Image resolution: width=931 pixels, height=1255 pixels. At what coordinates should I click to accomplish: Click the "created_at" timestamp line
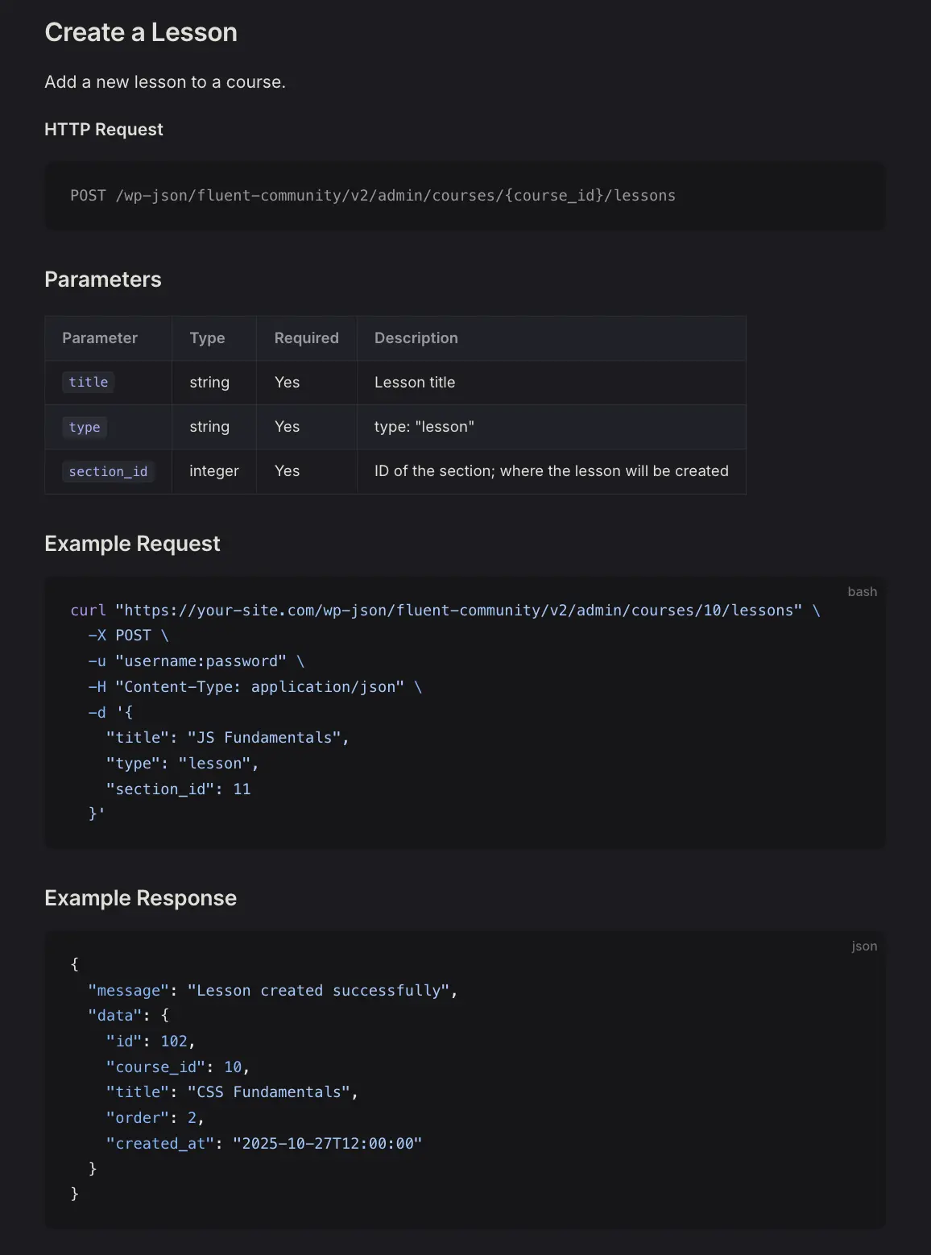click(264, 1144)
